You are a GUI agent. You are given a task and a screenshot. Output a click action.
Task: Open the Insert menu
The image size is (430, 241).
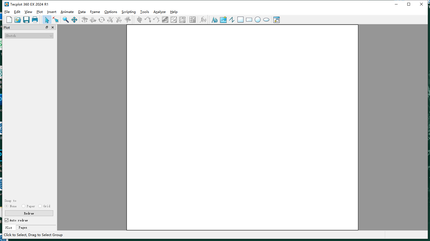click(x=52, y=12)
